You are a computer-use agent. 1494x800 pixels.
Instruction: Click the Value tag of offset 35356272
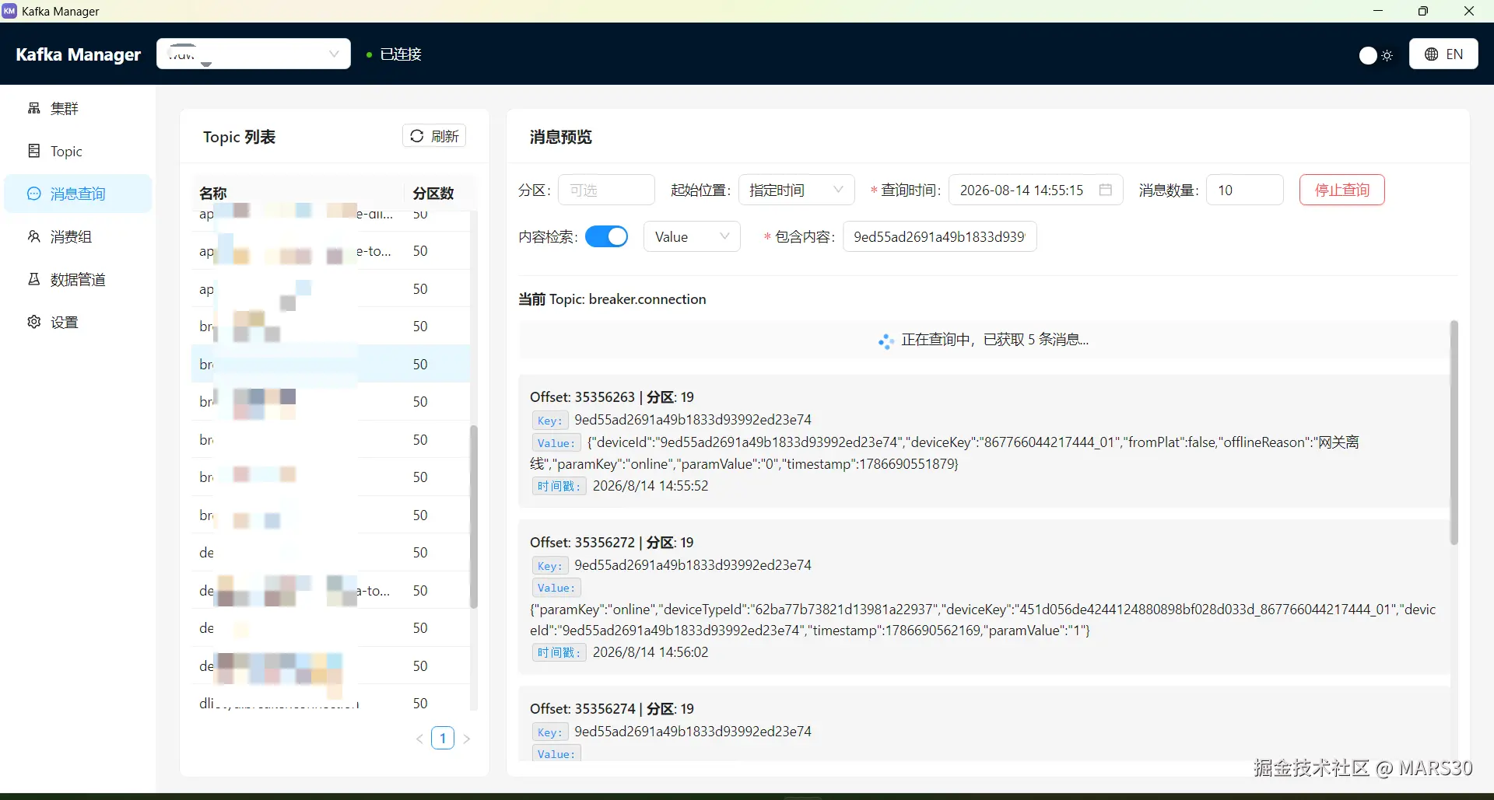click(556, 588)
